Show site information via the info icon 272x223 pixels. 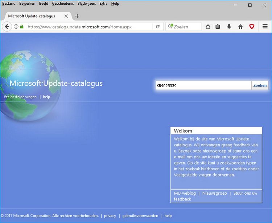(16, 27)
